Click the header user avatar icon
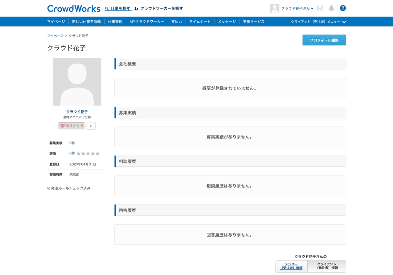This screenshot has height=275, width=393. [x=274, y=8]
